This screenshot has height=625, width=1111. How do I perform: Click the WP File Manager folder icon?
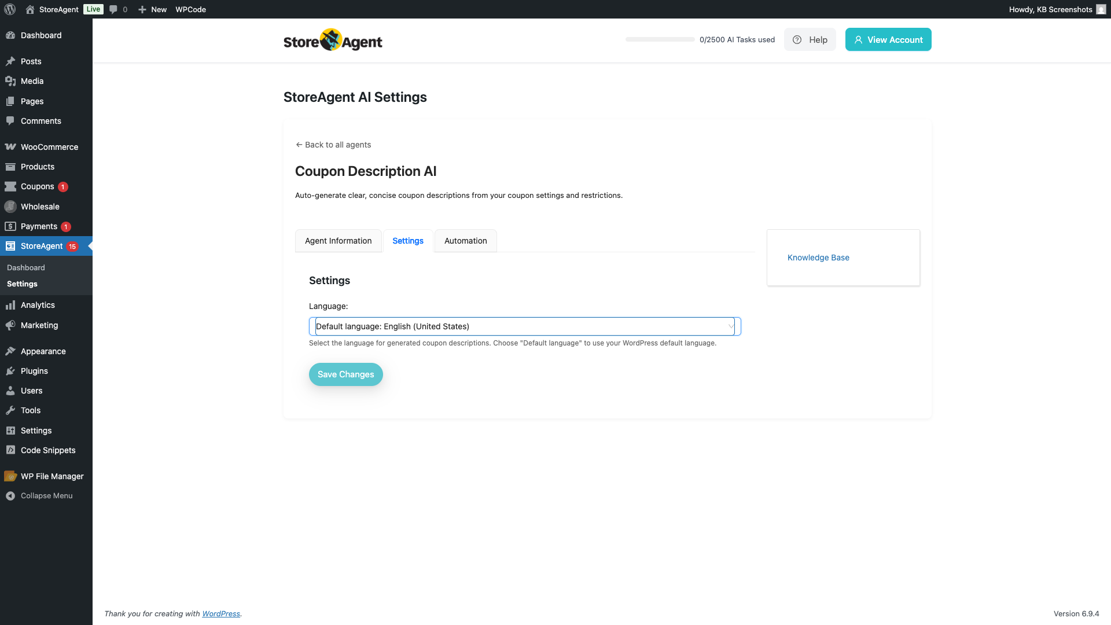[x=10, y=476]
